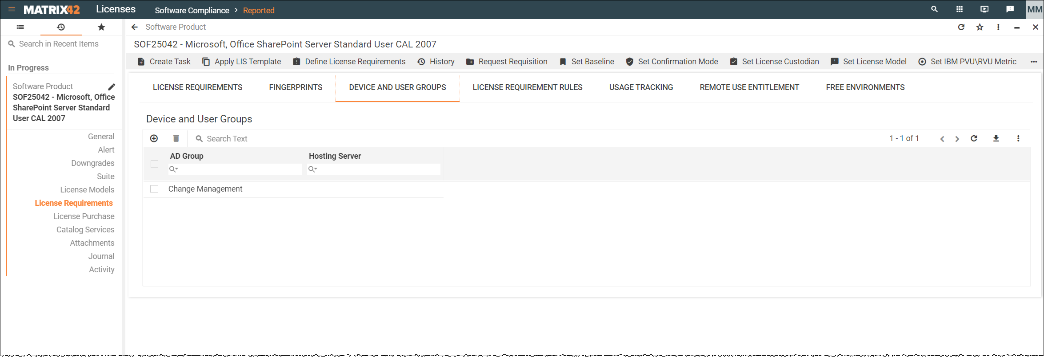Expand the more actions ellipsis in action bar
1044x357 pixels.
(x=1034, y=62)
